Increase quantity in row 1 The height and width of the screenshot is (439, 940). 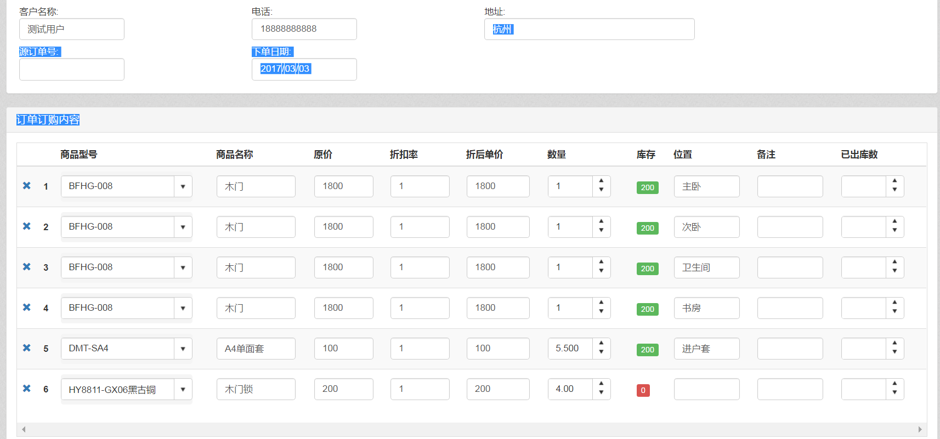602,181
